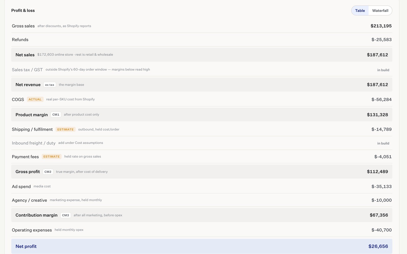This screenshot has height=254, width=407.
Task: Select the Payment fees value $-4,051
Action: (383, 157)
